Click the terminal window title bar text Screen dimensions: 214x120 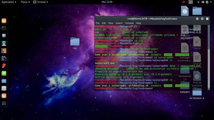152,19
